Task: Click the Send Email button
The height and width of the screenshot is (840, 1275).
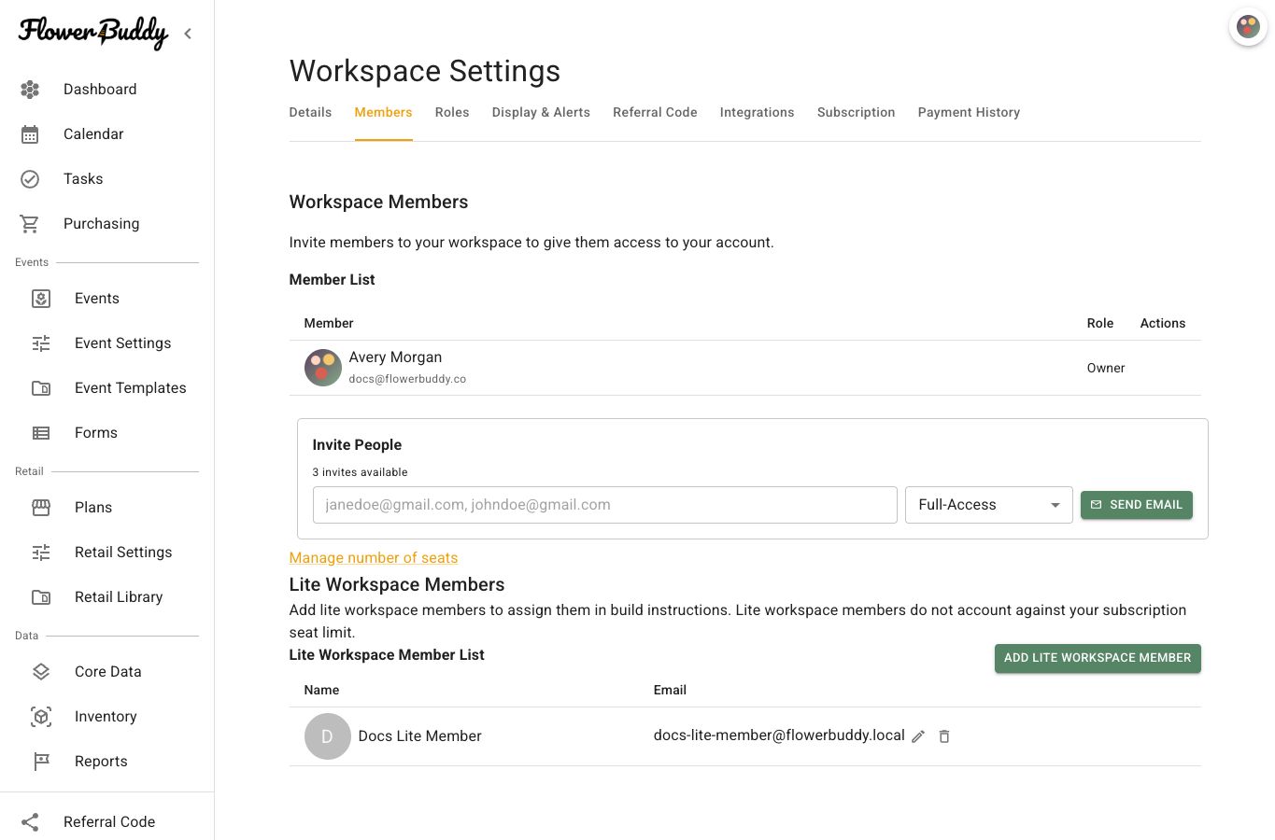Action: pos(1137,505)
